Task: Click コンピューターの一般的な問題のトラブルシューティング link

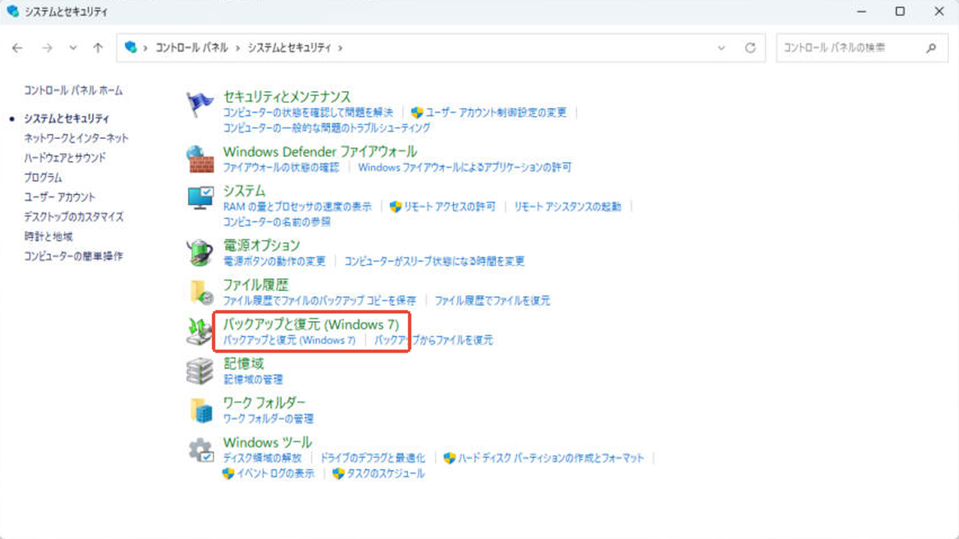Action: 327,128
